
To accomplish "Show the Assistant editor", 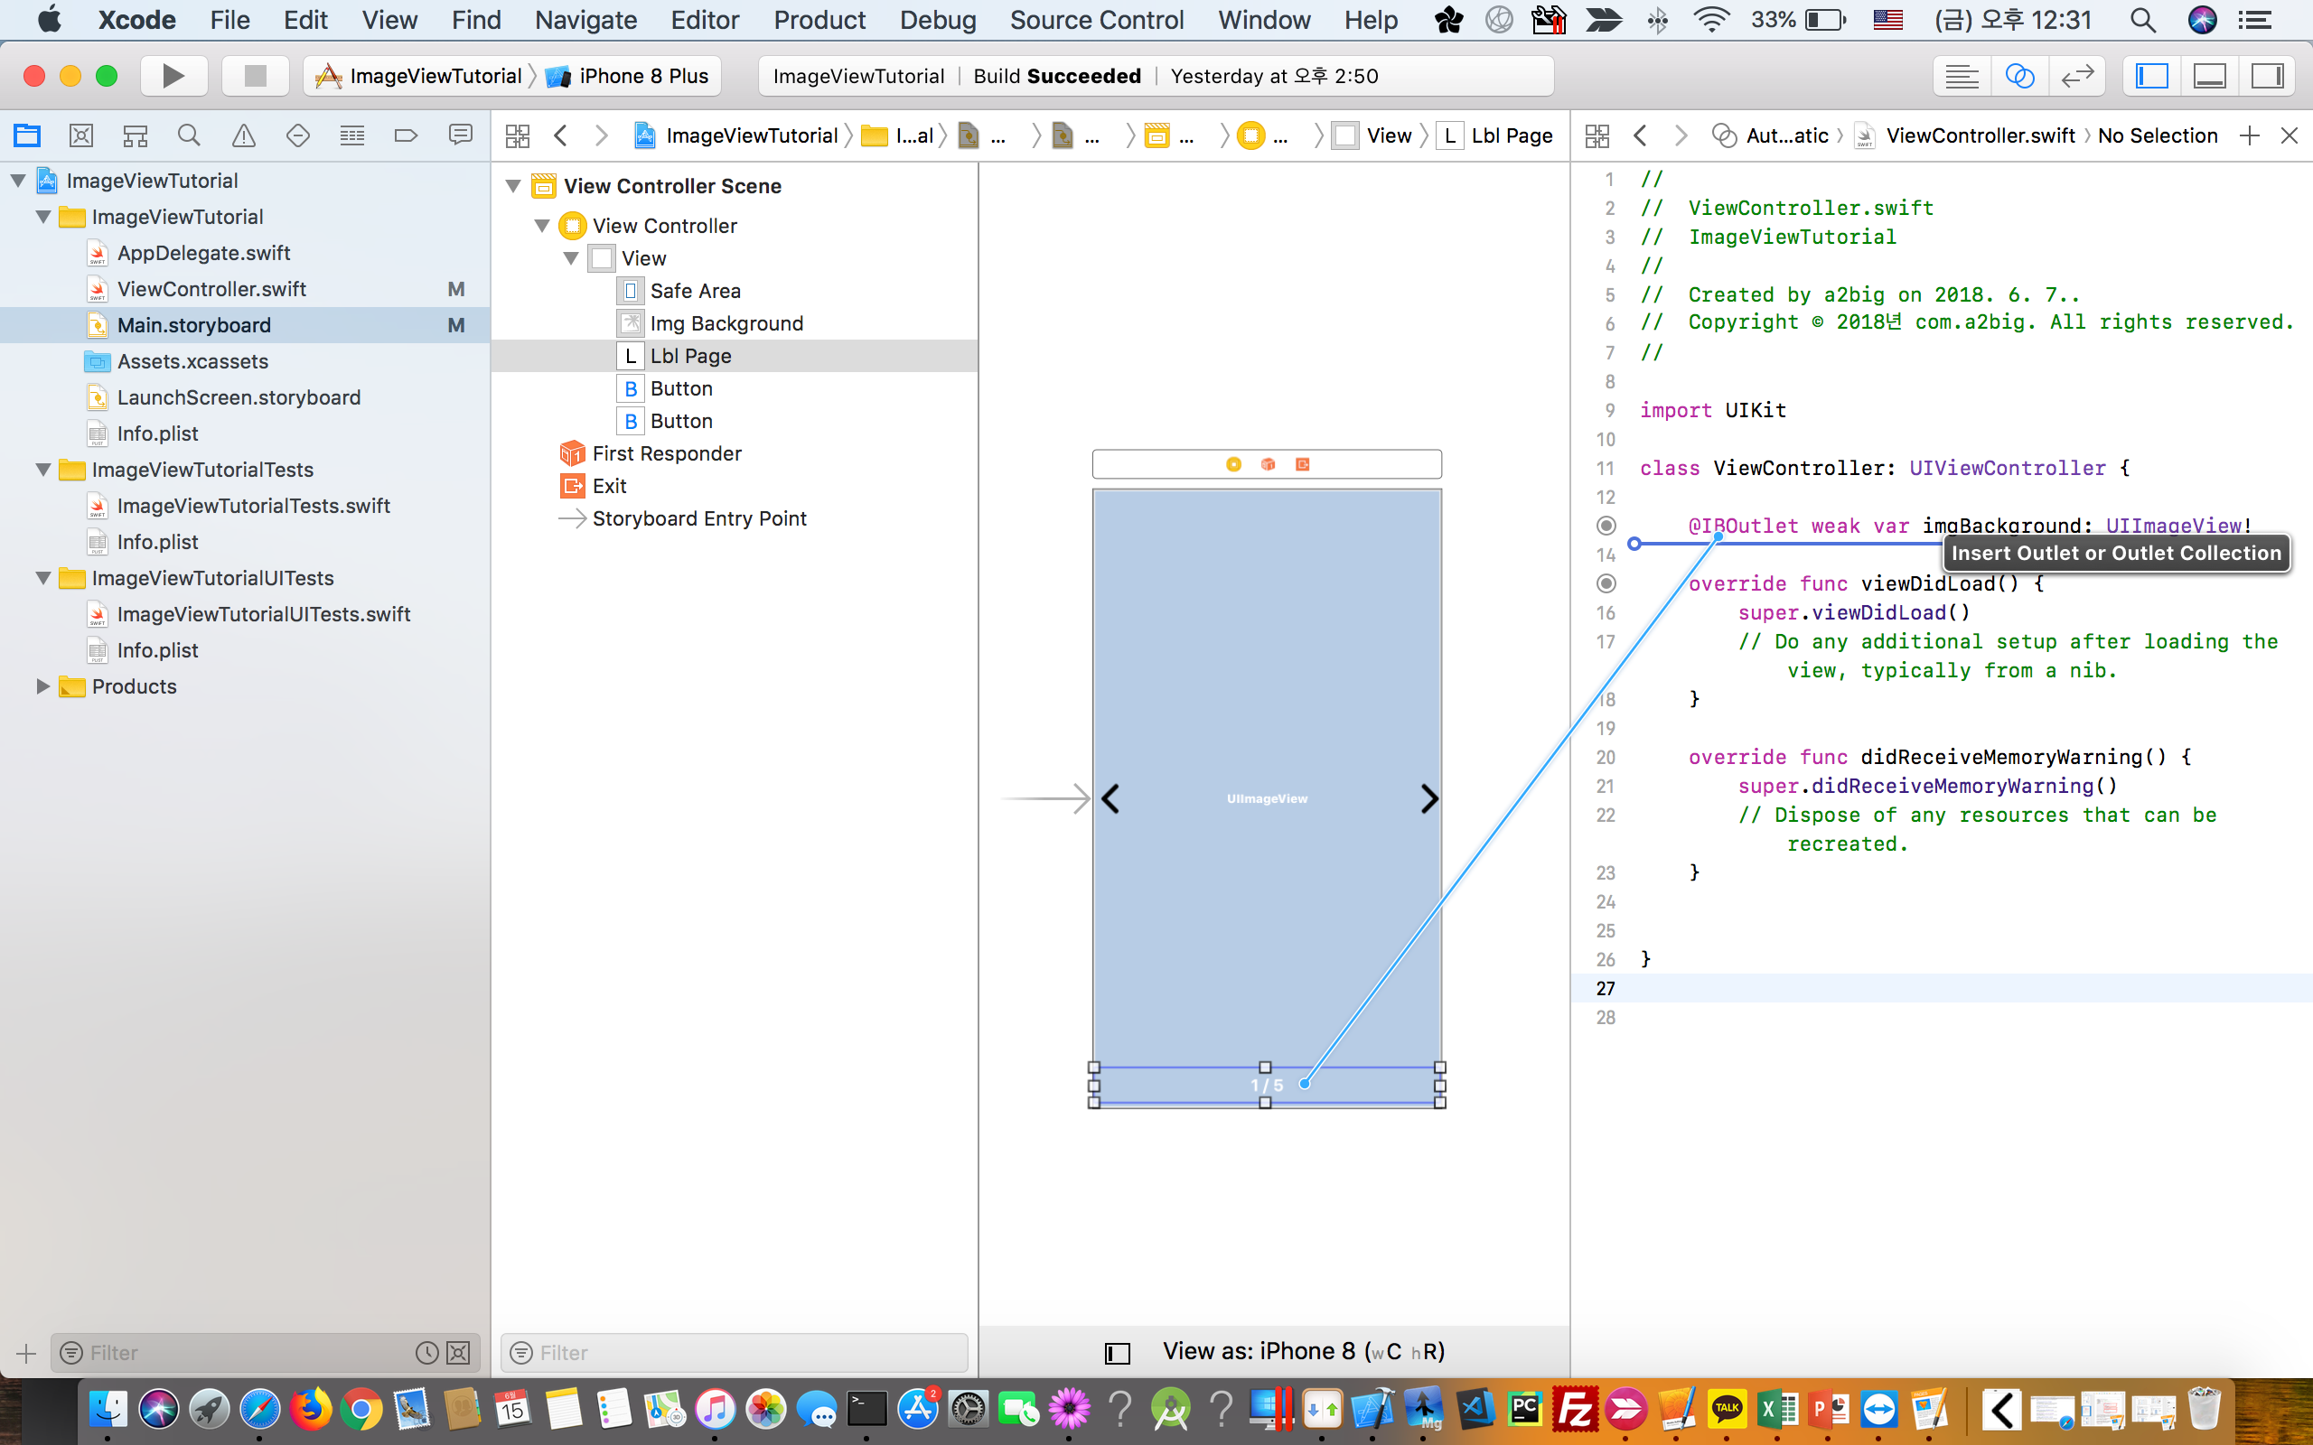I will point(2018,76).
